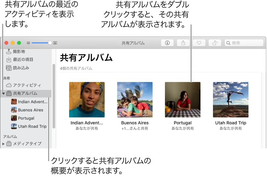Viewport: 267px width, 177px height.
Task: Select 読み込み camera item in sidebar
Action: [x=21, y=68]
